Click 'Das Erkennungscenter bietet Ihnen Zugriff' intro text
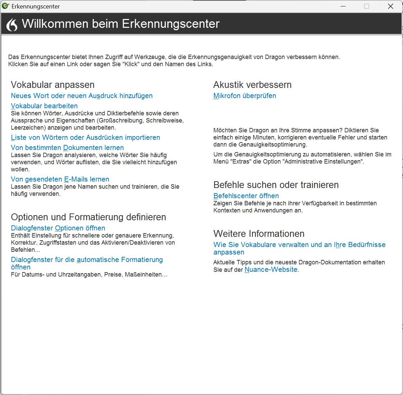 point(174,61)
